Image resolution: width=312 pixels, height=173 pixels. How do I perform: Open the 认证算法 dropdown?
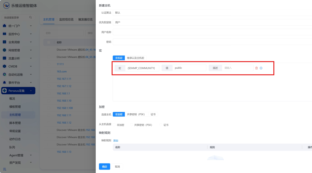click(212, 13)
